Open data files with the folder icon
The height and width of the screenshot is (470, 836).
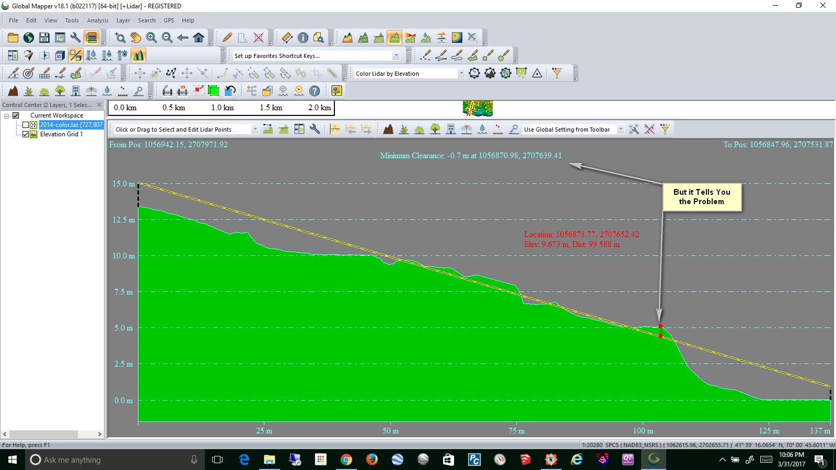[x=13, y=38]
